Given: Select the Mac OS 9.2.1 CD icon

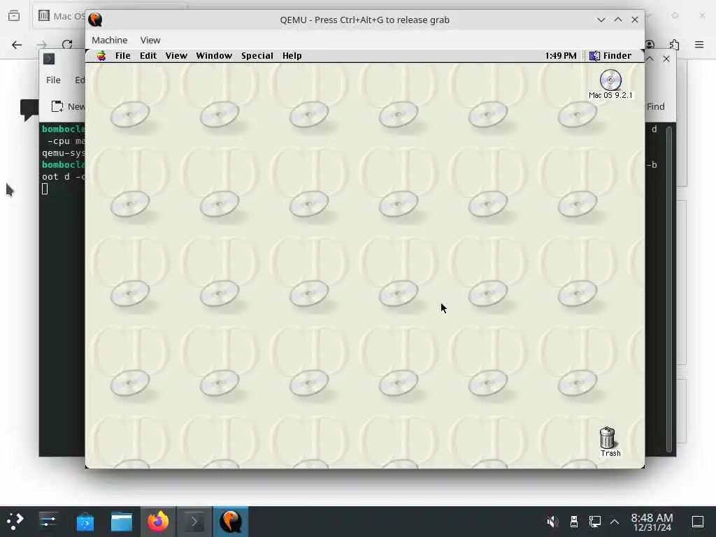Looking at the screenshot, I should 610,84.
